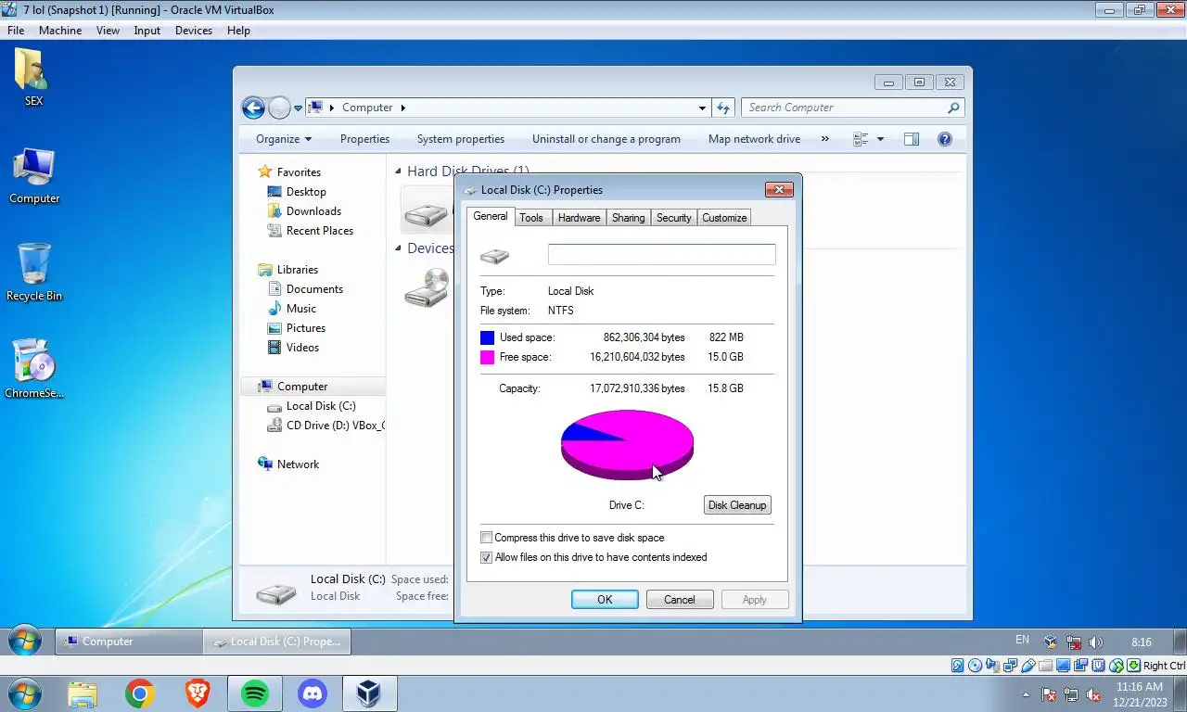Click VirtualBox shared folders status icon
Image resolution: width=1187 pixels, height=712 pixels.
coord(1045,666)
